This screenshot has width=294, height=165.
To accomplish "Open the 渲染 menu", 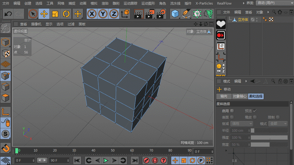I will pyautogui.click(x=105, y=3).
